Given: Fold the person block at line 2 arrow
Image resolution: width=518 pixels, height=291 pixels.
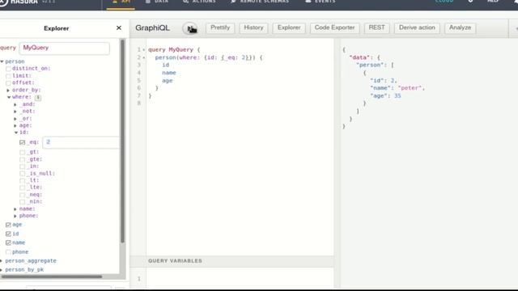Looking at the screenshot, I should click(144, 57).
